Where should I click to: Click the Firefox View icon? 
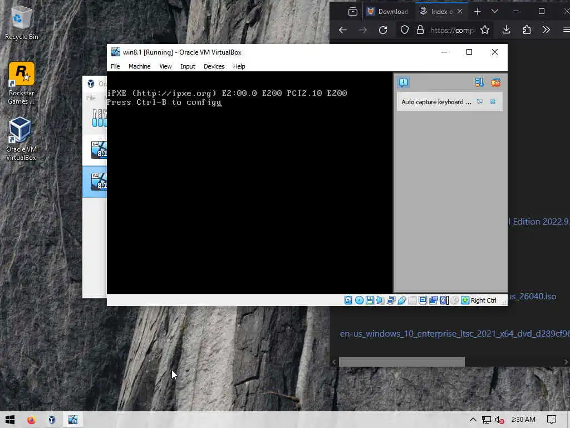pos(352,11)
